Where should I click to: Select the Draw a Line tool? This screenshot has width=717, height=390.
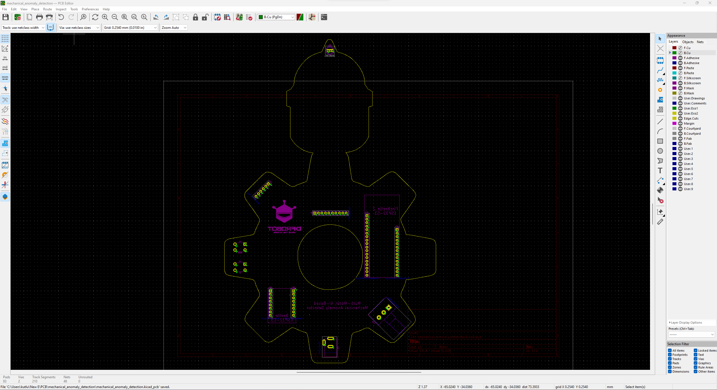click(x=661, y=122)
